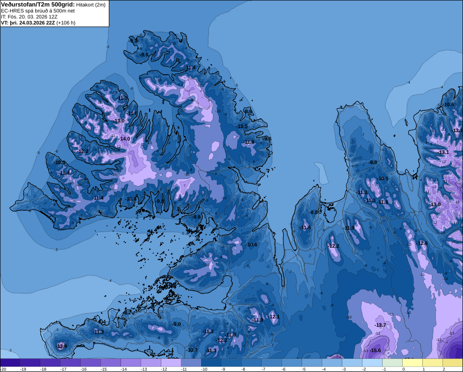
Task: Select the -8.8 temperature reading
Action: click(313, 212)
